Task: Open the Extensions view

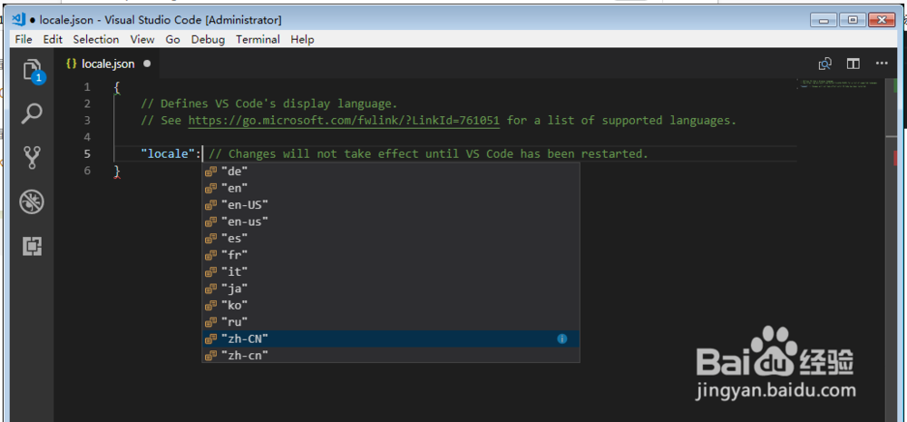Action: pos(32,246)
